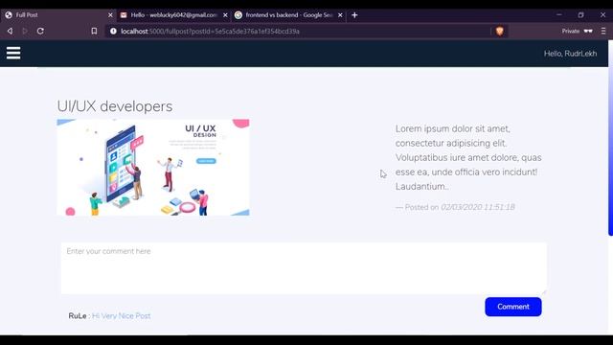613x345 pixels.
Task: Click the RuLe commenter name
Action: (78, 315)
